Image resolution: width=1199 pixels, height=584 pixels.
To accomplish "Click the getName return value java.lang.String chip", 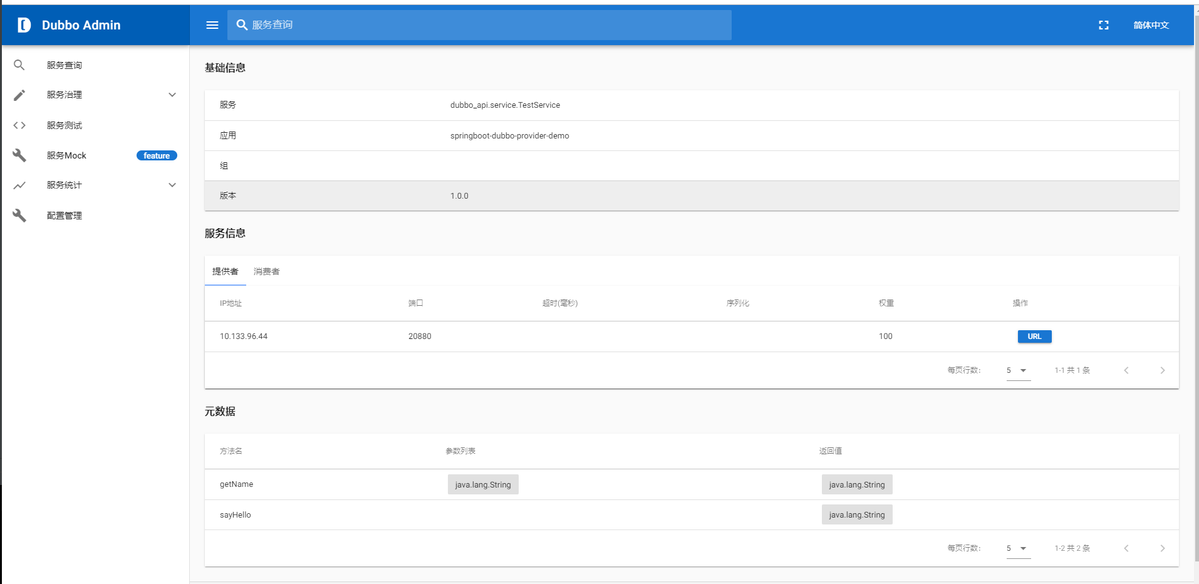I will pos(857,484).
